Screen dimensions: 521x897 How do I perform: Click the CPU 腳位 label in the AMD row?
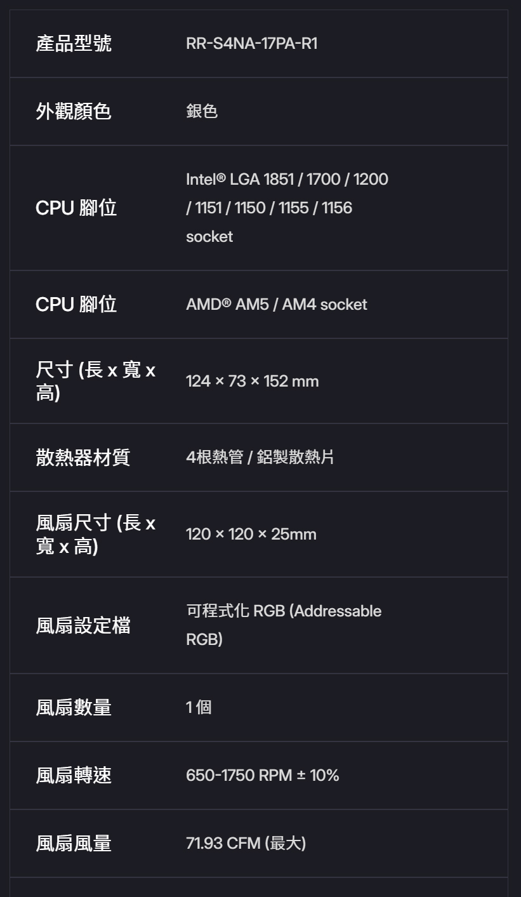pos(76,305)
